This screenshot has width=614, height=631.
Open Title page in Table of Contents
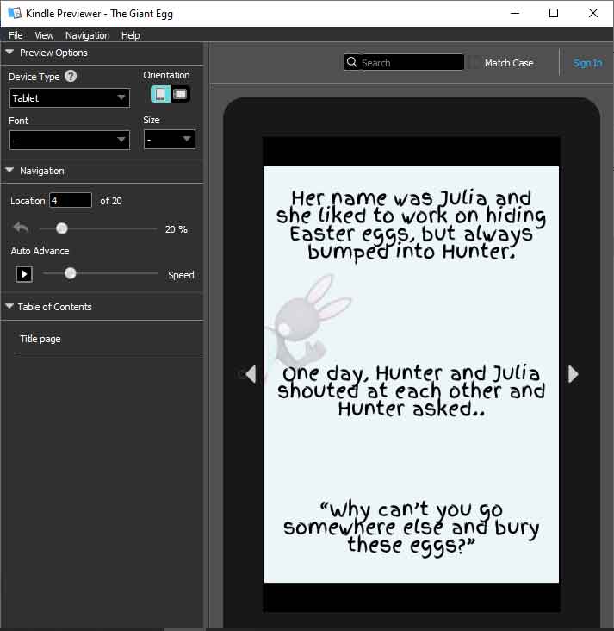pos(40,339)
